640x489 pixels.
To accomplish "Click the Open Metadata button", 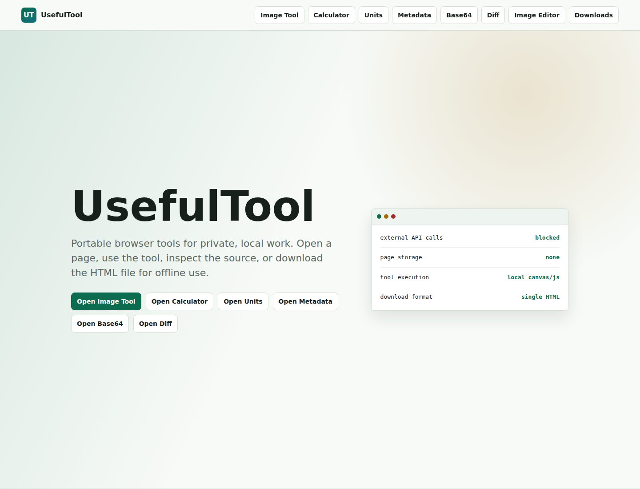I will (x=305, y=301).
